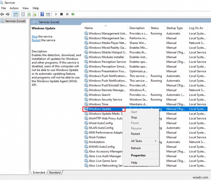Select the Windows Time service row

100,104
